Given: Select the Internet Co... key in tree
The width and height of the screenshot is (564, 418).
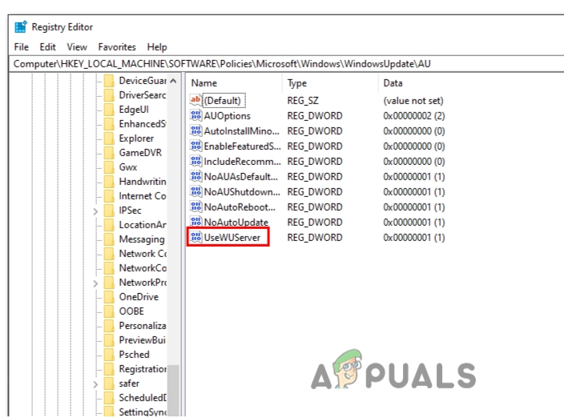Looking at the screenshot, I should [143, 196].
